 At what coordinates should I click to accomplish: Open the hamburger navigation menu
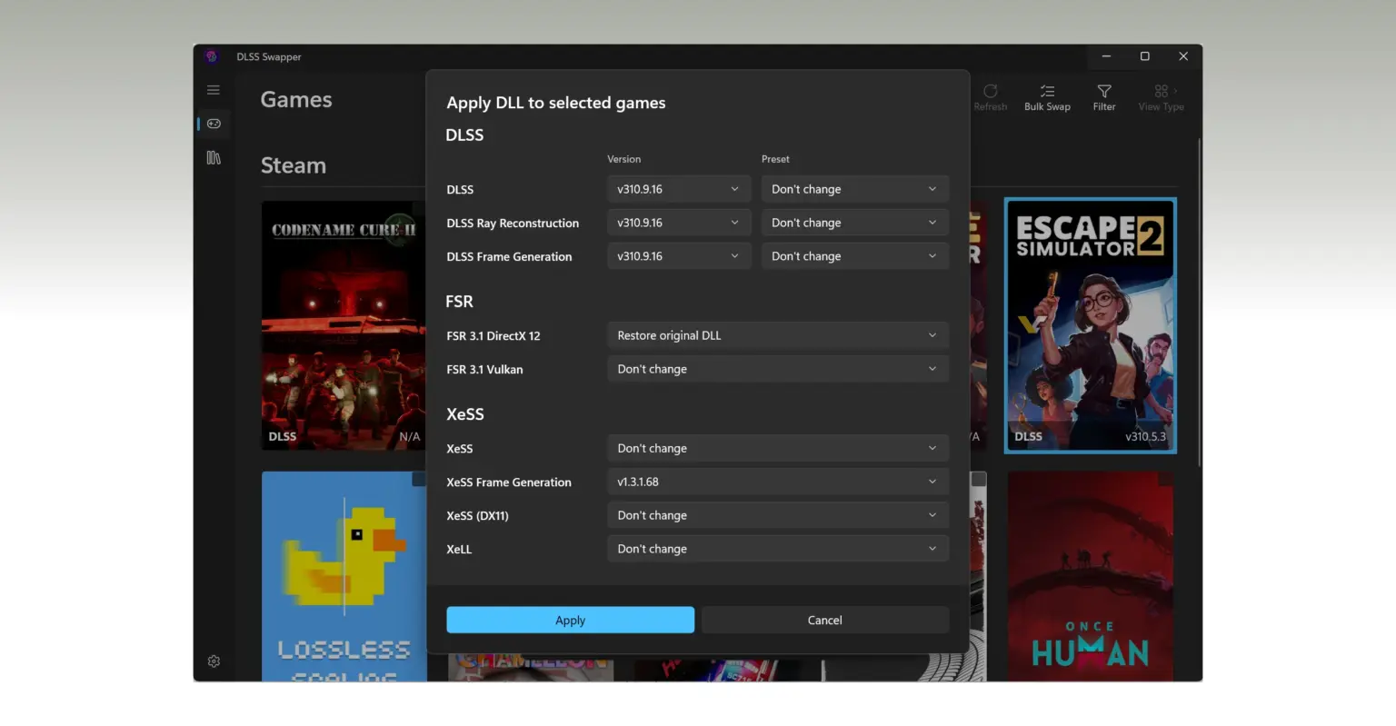tap(214, 90)
